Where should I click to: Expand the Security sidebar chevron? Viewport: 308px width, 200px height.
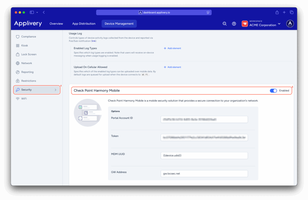click(55, 90)
